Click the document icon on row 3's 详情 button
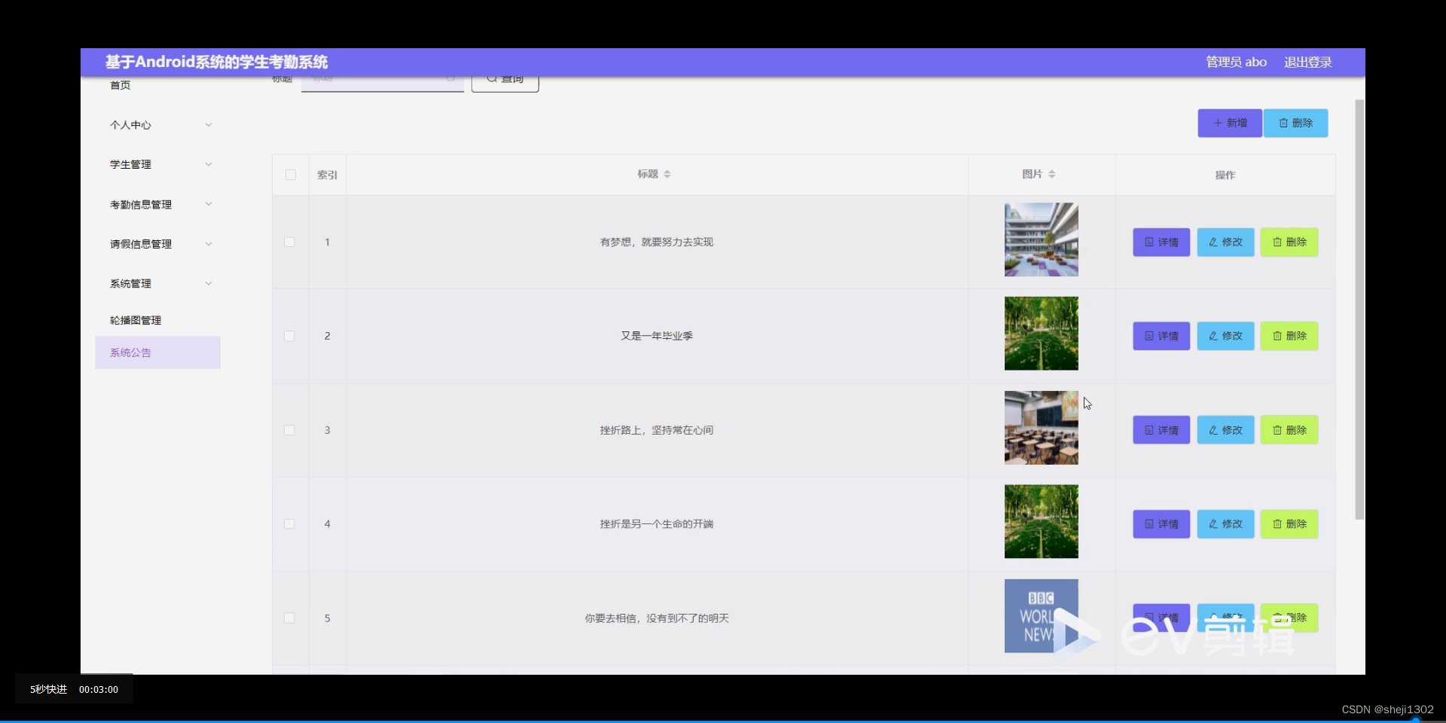The image size is (1446, 723). click(x=1148, y=430)
